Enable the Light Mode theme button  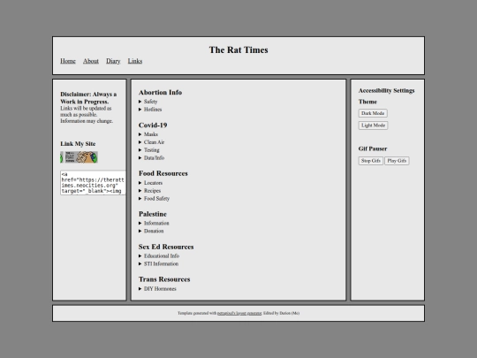pyautogui.click(x=373, y=126)
